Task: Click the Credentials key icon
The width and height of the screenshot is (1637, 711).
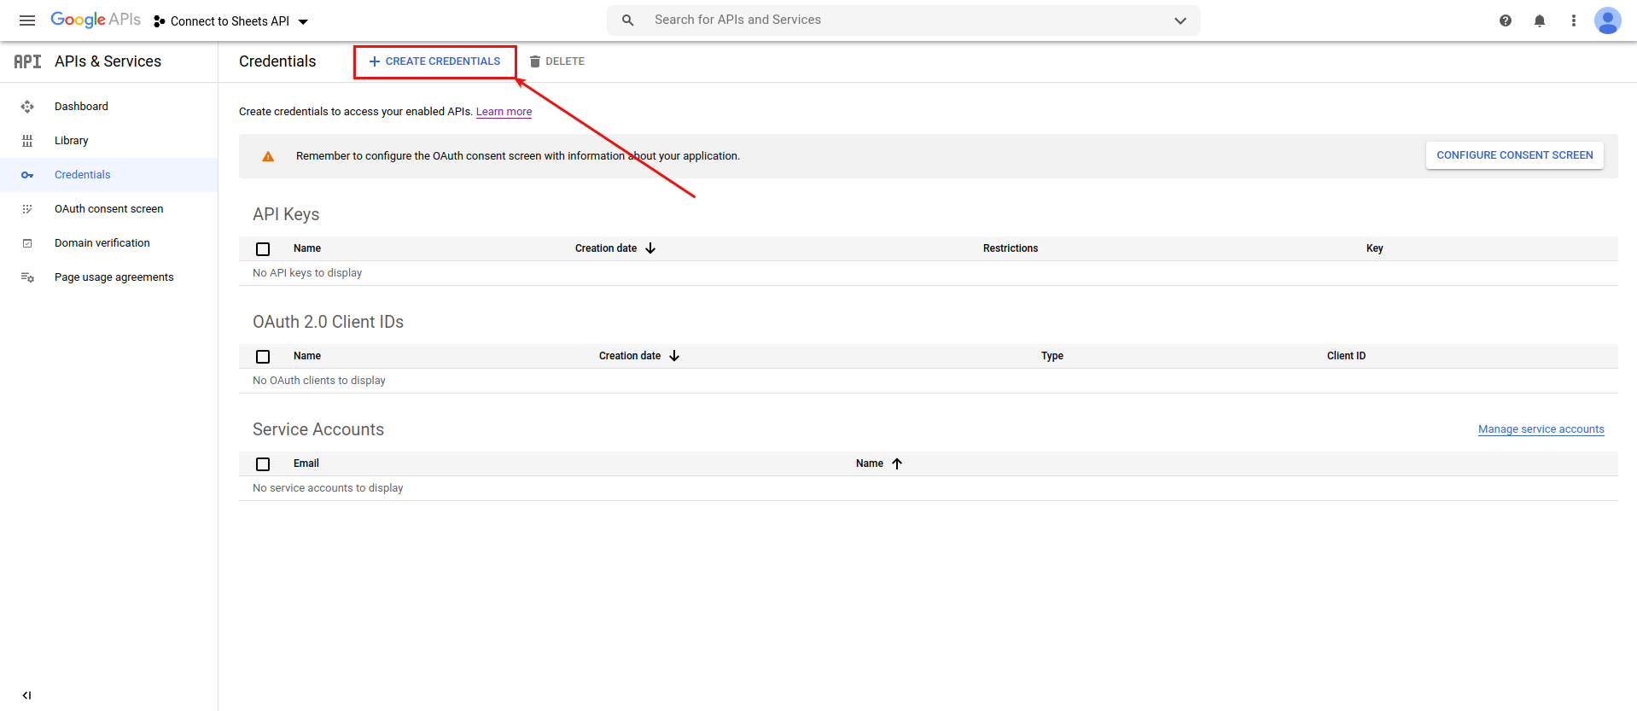Action: coord(27,175)
